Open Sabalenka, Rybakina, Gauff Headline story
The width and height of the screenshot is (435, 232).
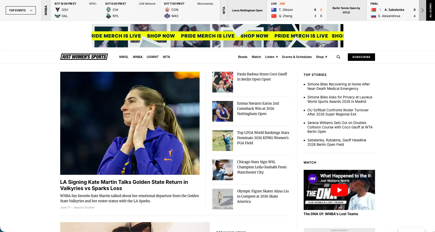(337, 142)
